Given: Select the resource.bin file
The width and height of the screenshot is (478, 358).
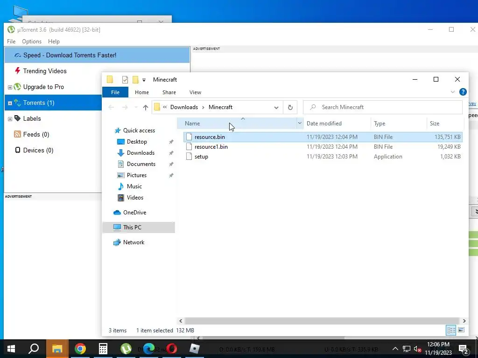Looking at the screenshot, I should tap(323, 137).
